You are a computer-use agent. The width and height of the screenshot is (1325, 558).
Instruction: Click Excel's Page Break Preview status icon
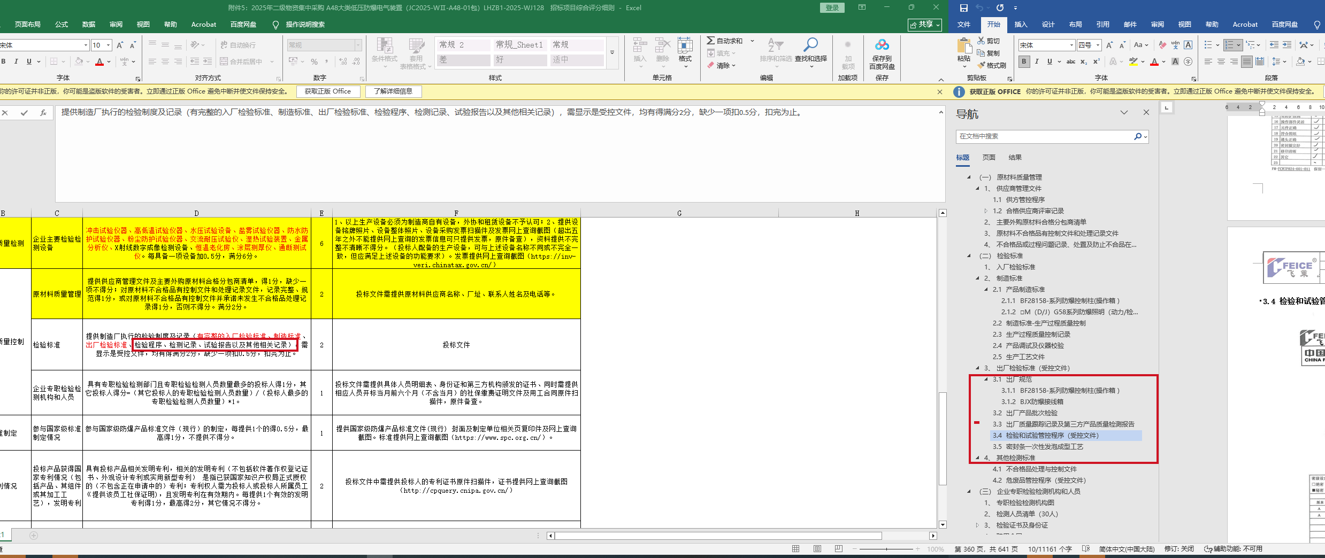[838, 549]
